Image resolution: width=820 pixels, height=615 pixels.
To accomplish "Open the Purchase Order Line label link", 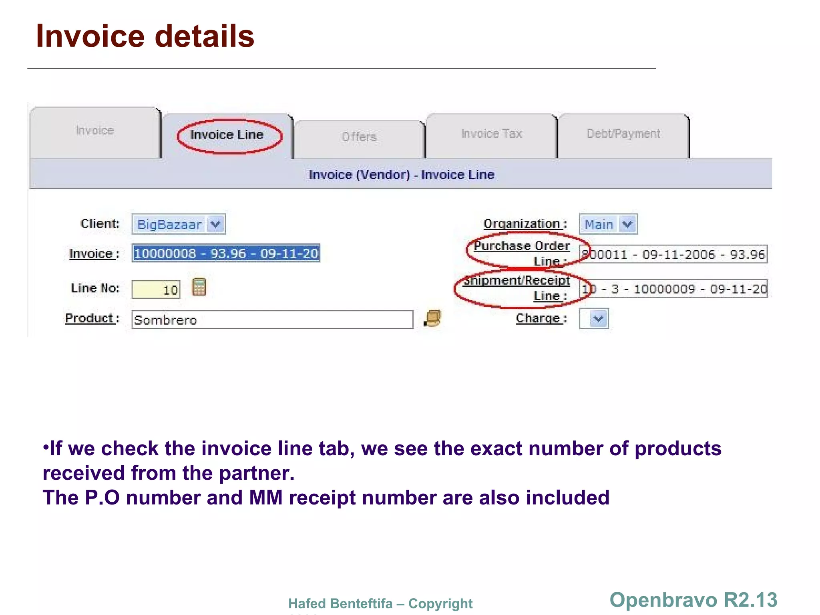I will pos(521,246).
